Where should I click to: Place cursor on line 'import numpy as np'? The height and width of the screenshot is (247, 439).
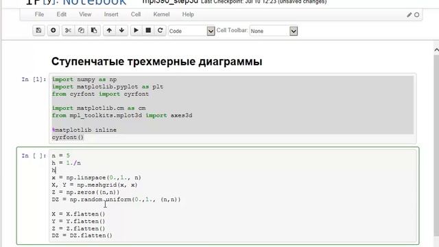tap(84, 80)
